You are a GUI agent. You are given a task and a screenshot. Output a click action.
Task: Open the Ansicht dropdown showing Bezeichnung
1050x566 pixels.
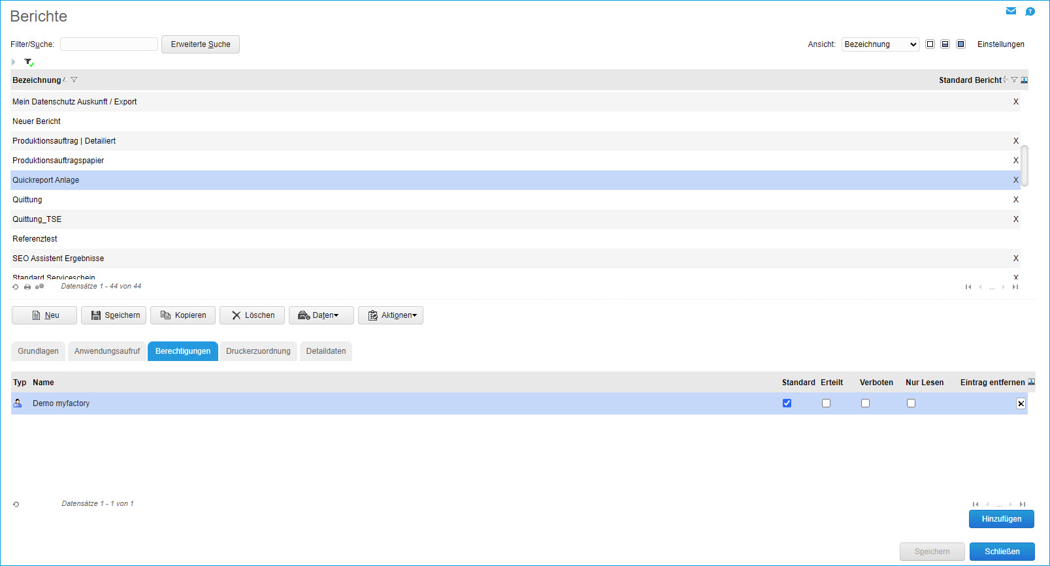(x=880, y=44)
